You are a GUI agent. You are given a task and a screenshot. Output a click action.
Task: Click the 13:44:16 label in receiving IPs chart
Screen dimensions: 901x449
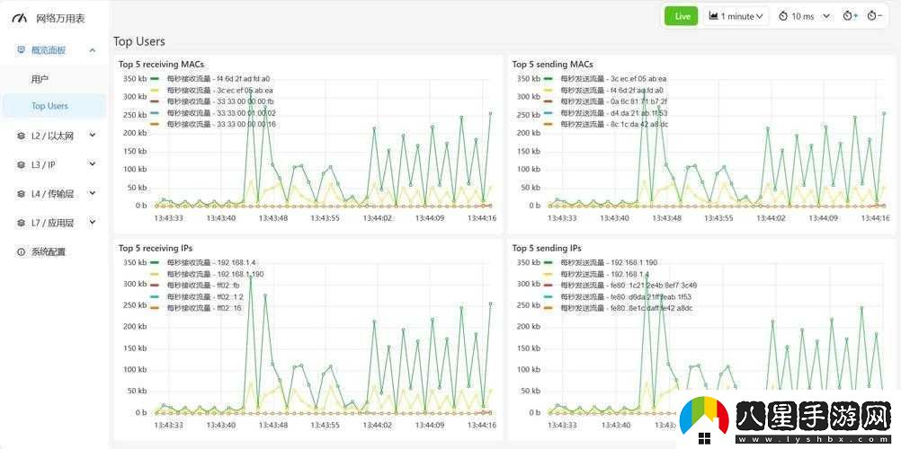(482, 426)
